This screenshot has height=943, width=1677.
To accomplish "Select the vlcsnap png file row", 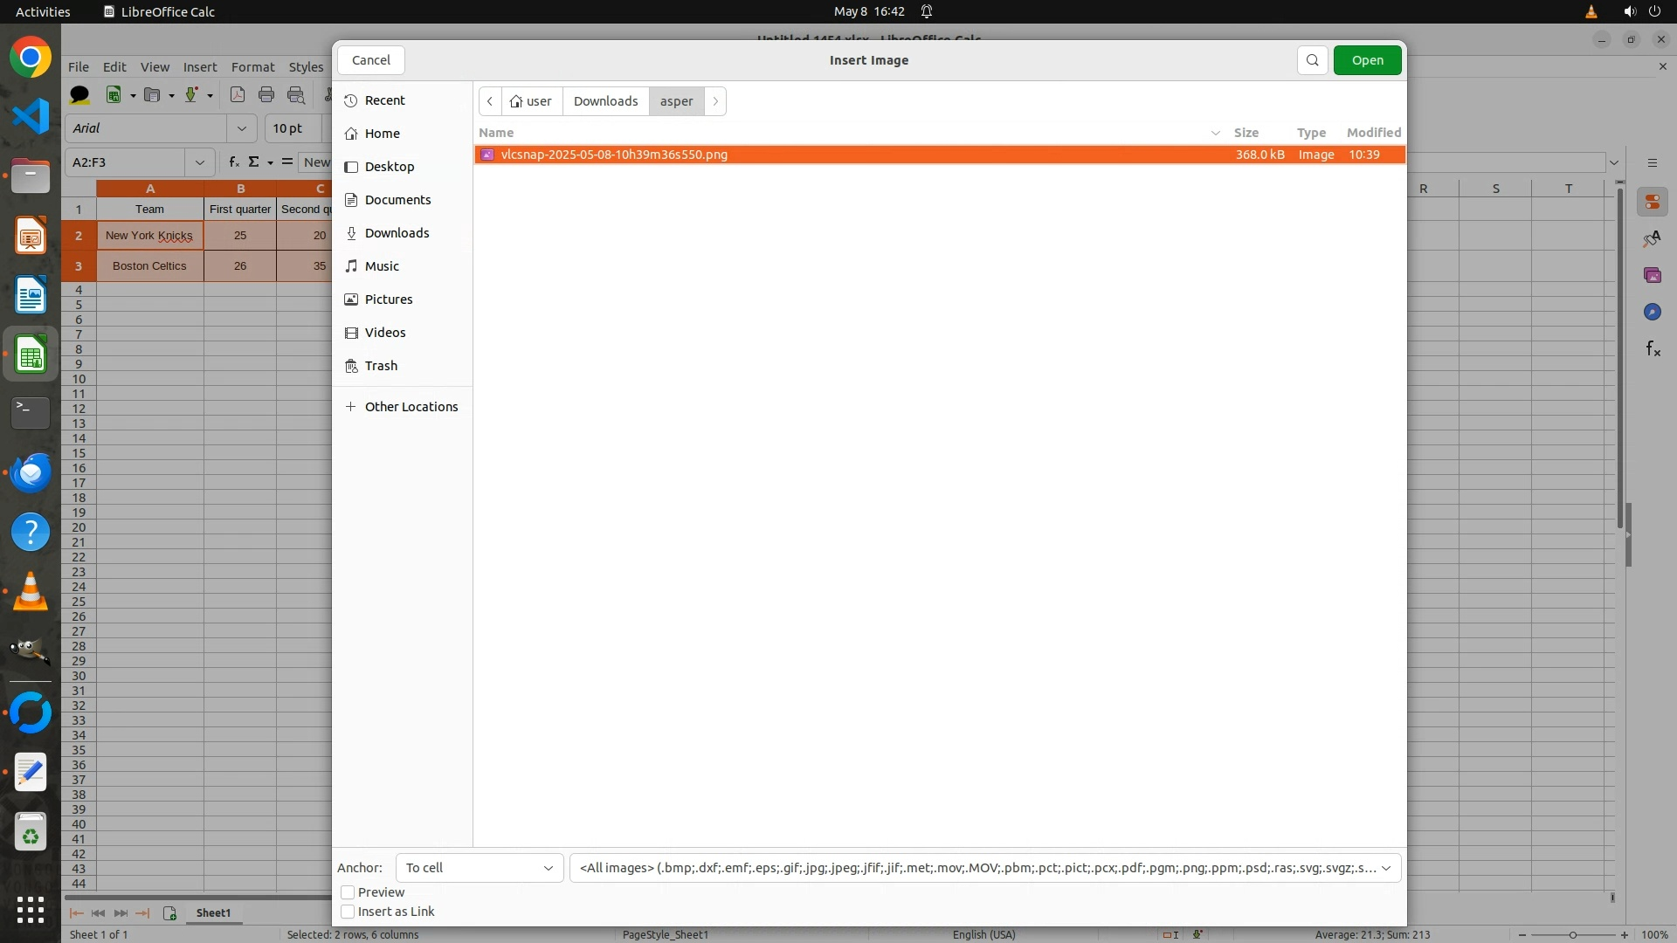I will point(614,155).
